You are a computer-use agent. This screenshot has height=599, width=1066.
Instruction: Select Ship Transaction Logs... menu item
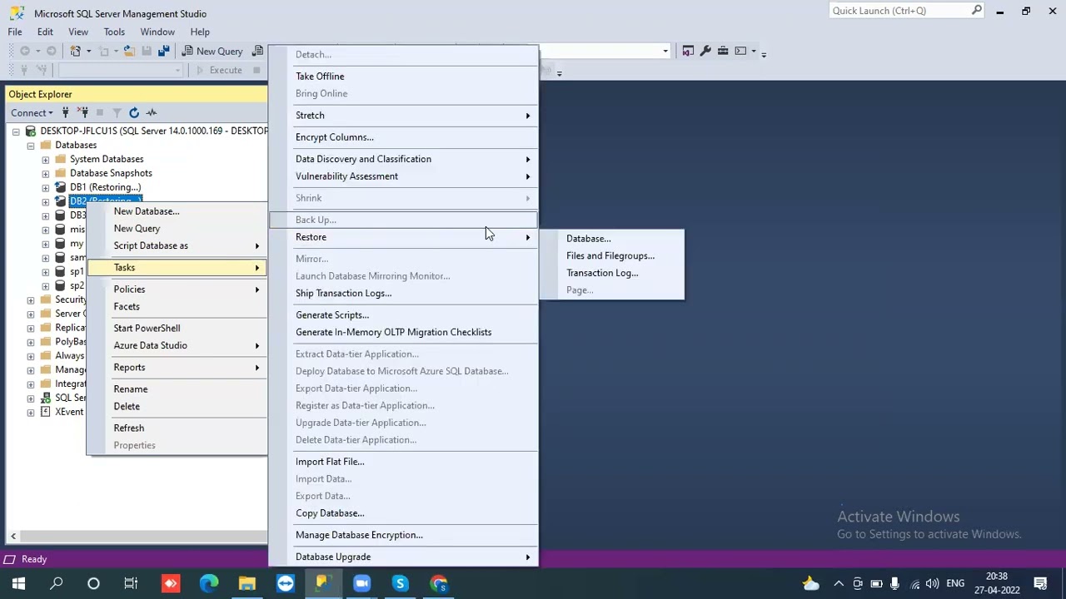(x=404, y=293)
